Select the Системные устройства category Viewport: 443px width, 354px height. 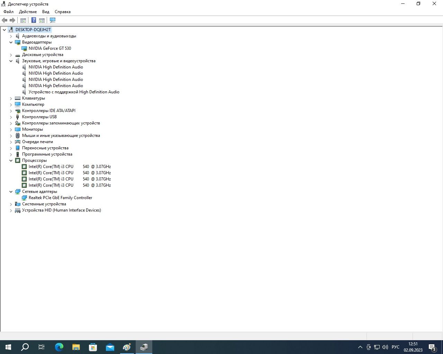[x=44, y=204]
